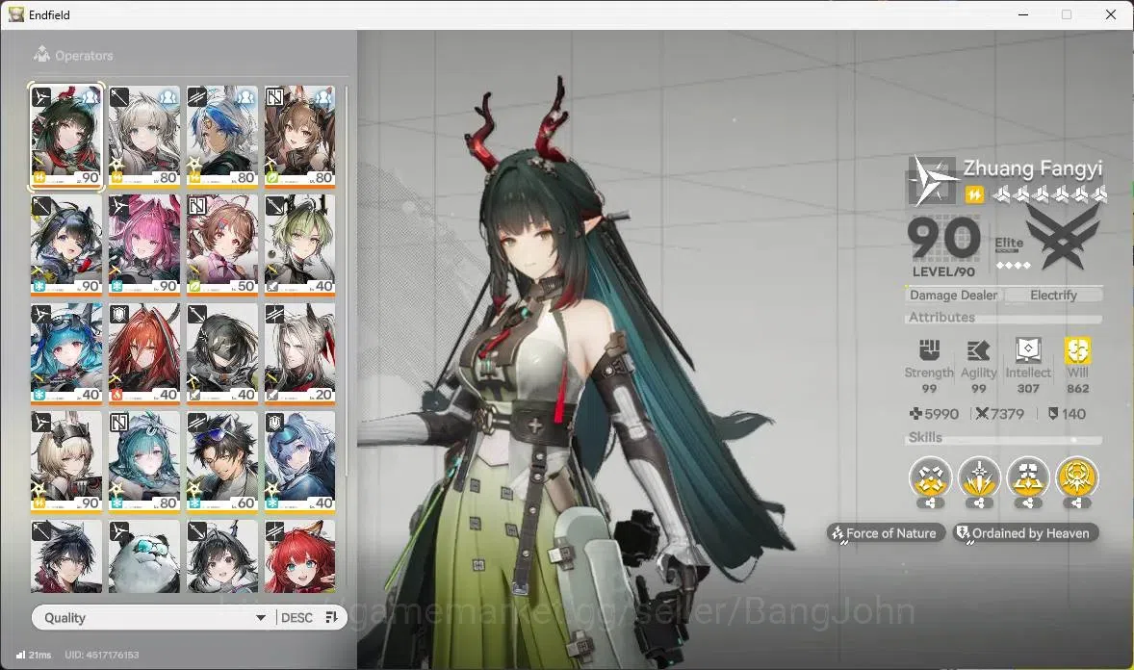Select the black-haired cat-eared girl in the bottom row

pyautogui.click(x=222, y=556)
